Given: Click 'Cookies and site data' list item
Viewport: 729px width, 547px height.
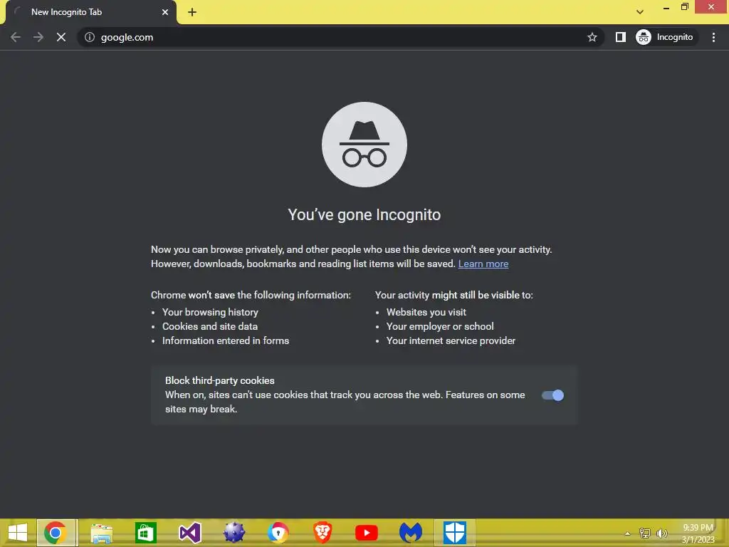Looking at the screenshot, I should pos(210,326).
